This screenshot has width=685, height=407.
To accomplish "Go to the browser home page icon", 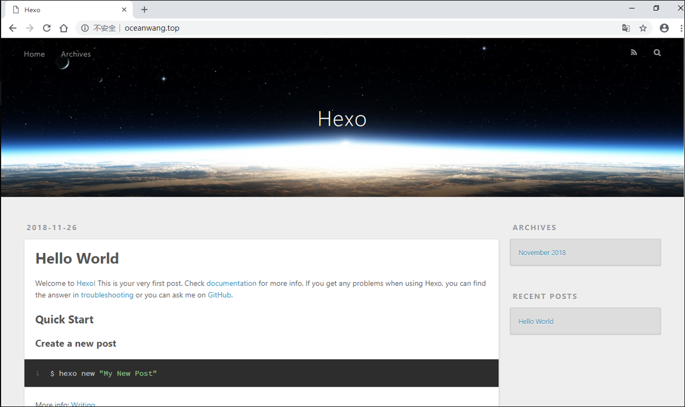I will click(x=64, y=28).
